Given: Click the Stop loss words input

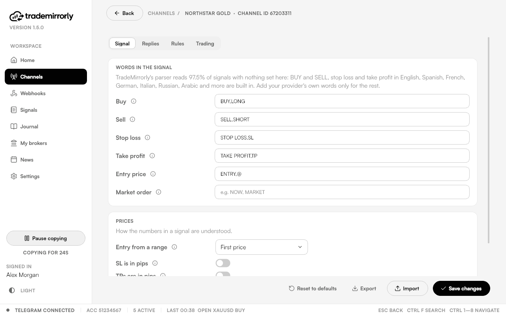Looking at the screenshot, I should (342, 137).
